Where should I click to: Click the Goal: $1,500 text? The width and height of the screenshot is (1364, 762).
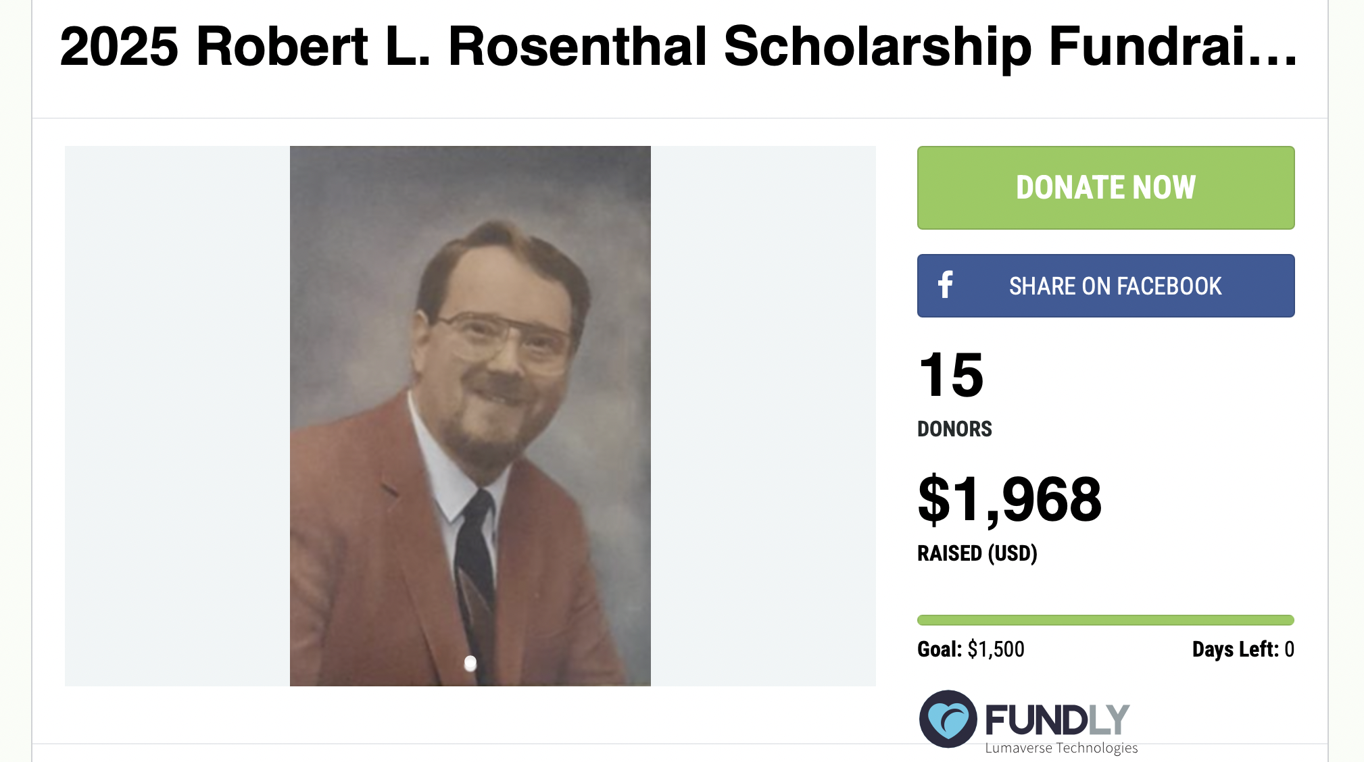pos(971,649)
